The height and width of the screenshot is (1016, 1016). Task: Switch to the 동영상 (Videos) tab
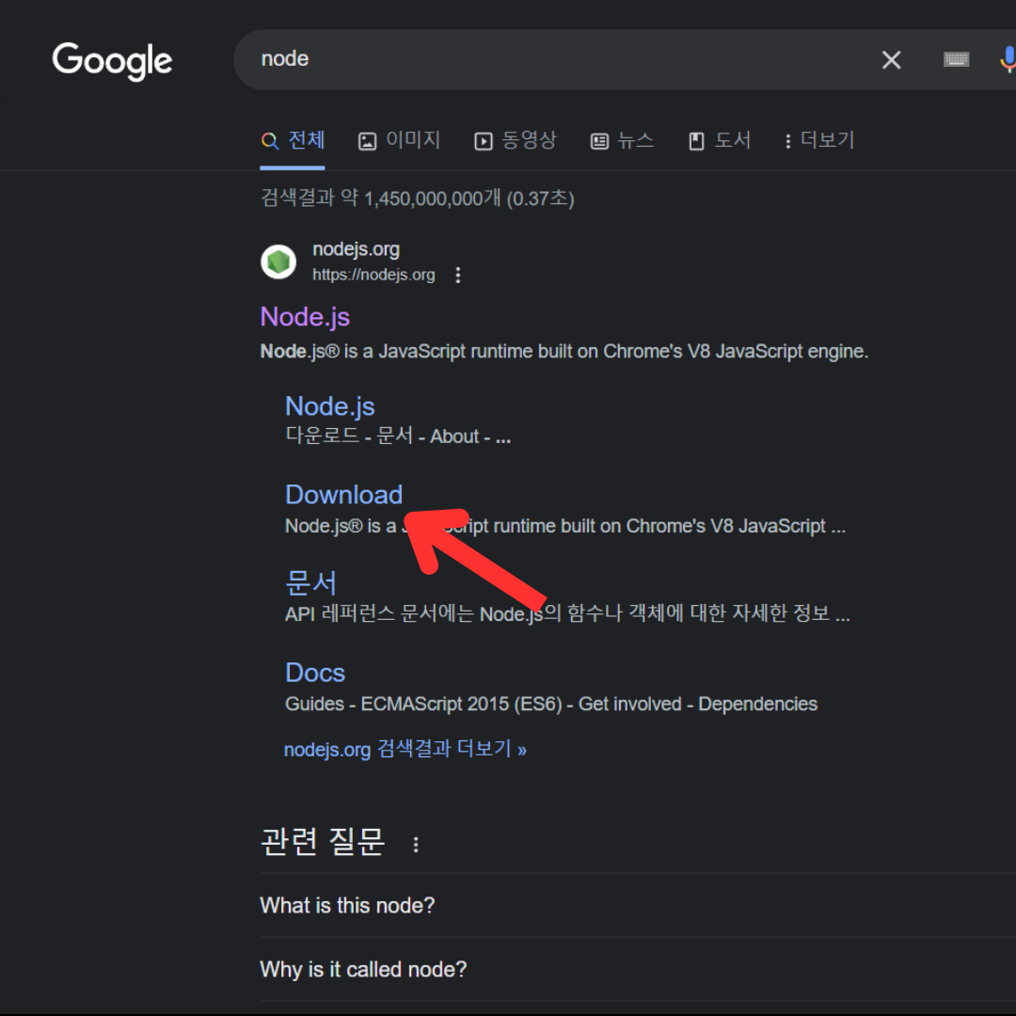516,140
